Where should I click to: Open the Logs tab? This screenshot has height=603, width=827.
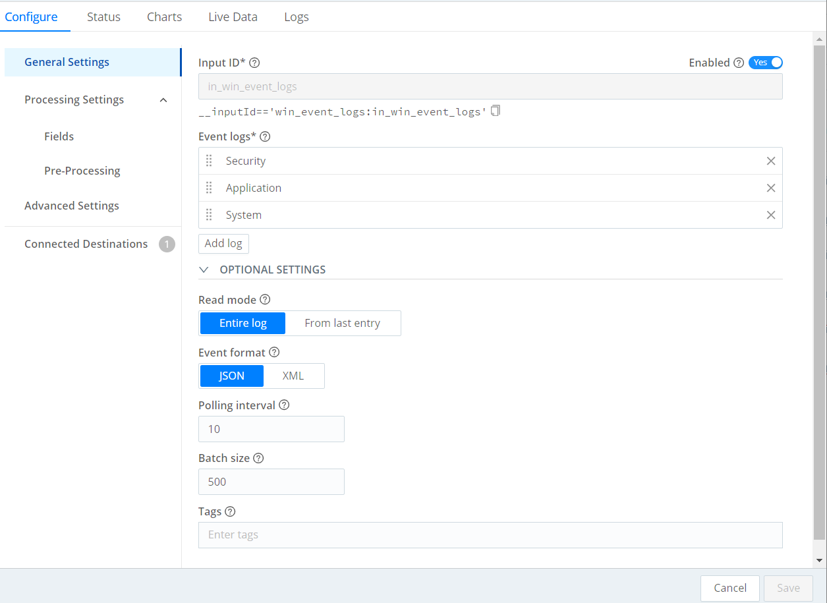(297, 17)
